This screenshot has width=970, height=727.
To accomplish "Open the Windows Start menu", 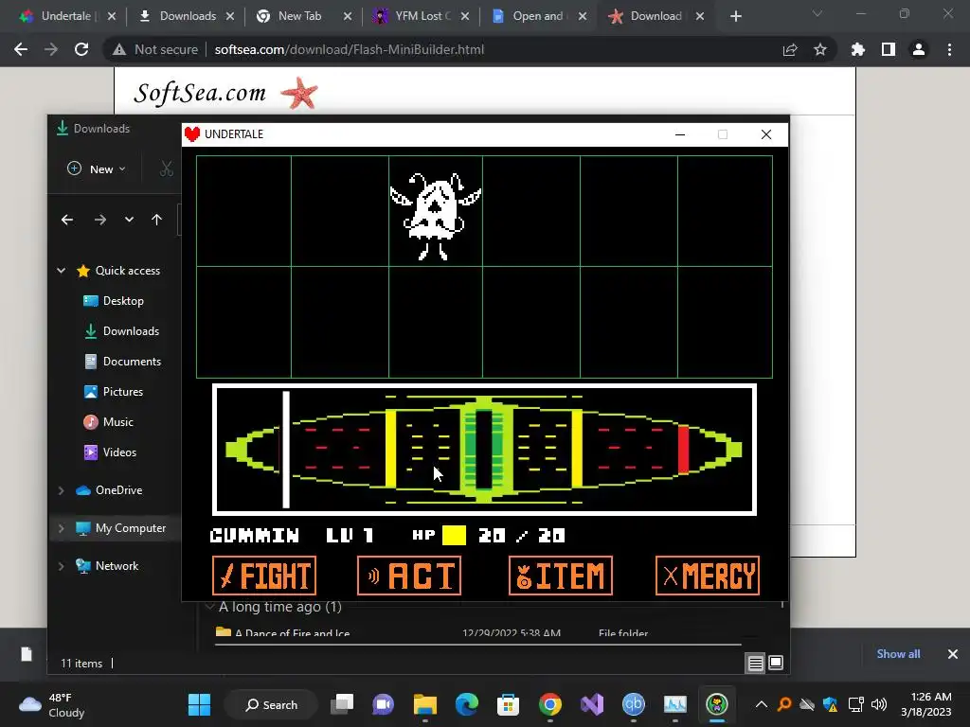I will point(199,704).
